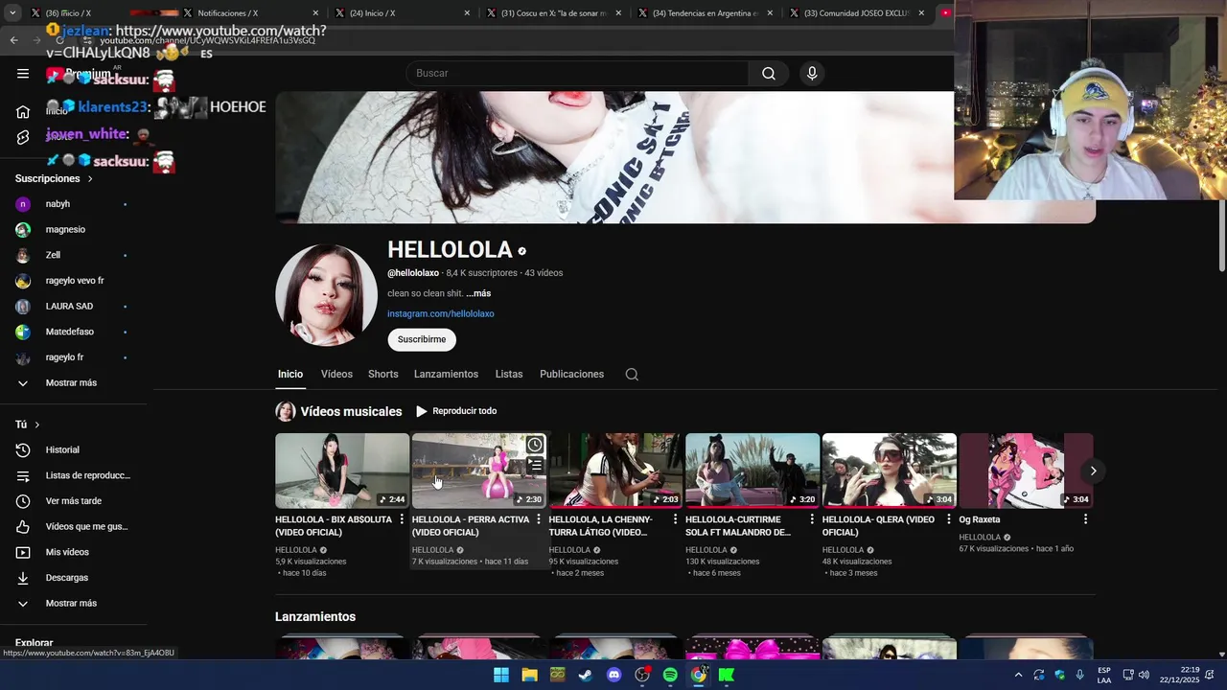This screenshot has height=690, width=1227.
Task: Open the Tú section chevron
Action: click(x=37, y=425)
